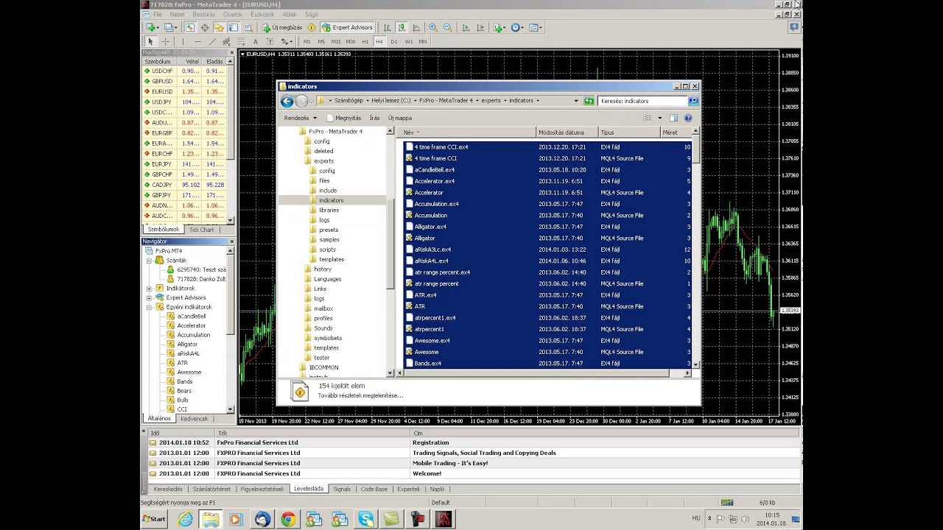The width and height of the screenshot is (943, 530).
Task: Toggle chart shift icon
Action: point(480,27)
